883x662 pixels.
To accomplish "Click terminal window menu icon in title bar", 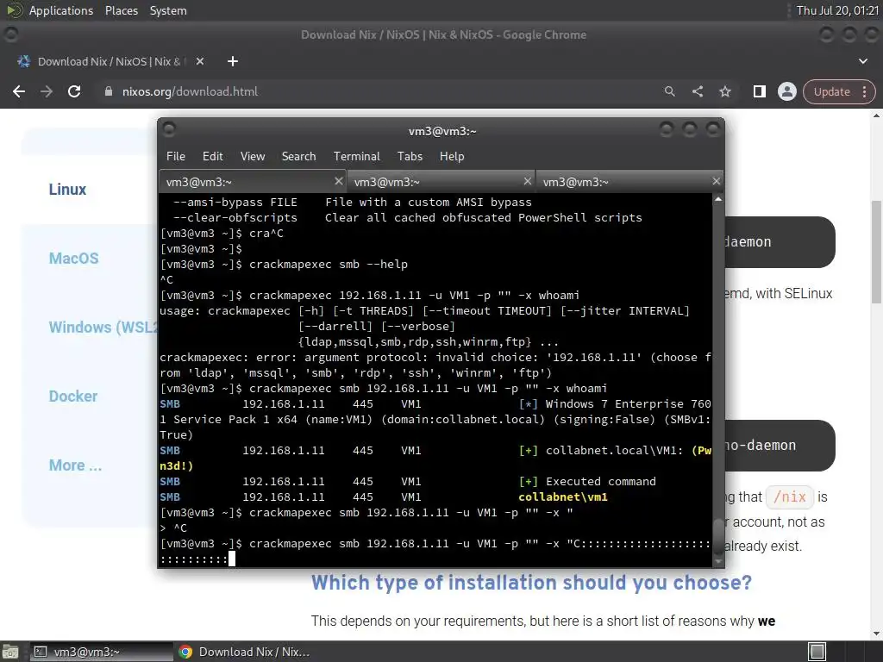I will pyautogui.click(x=169, y=130).
